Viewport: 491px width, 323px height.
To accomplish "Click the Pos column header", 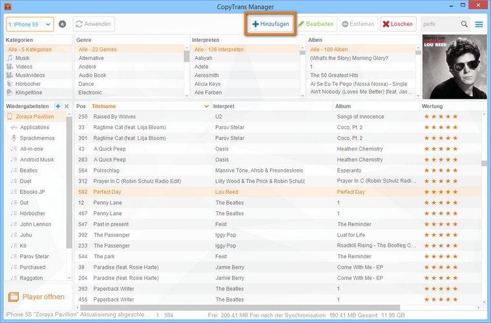I will pos(82,107).
